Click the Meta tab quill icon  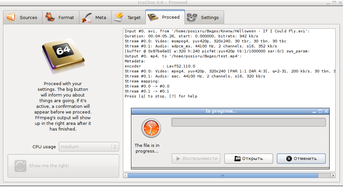(87, 17)
